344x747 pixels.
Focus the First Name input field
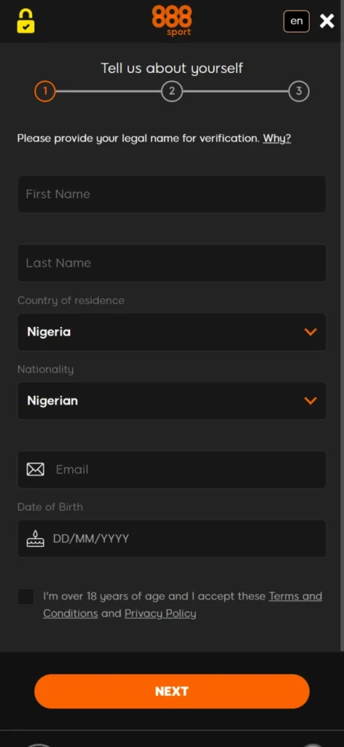[172, 194]
